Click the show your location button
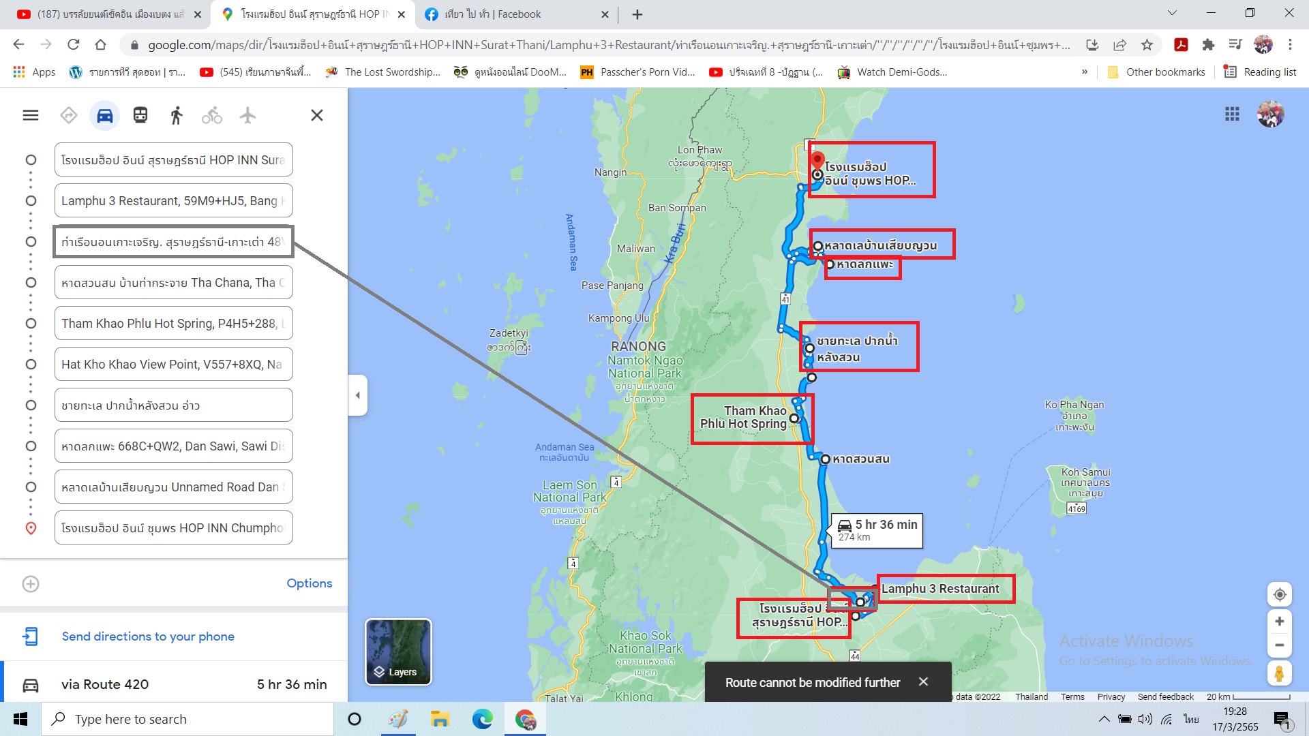 click(1280, 594)
